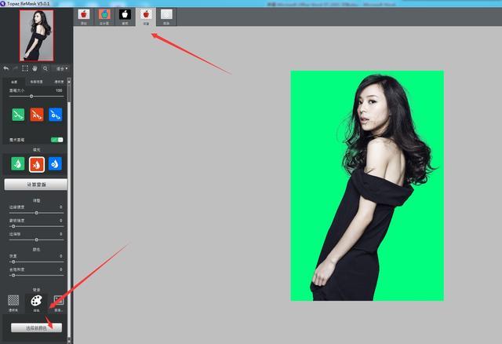Click the edge shift slider handle
Image resolution: width=502 pixels, height=344 pixels.
coord(37,240)
